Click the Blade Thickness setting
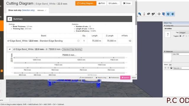Viewport: 189px width, 106px height. 22,26
